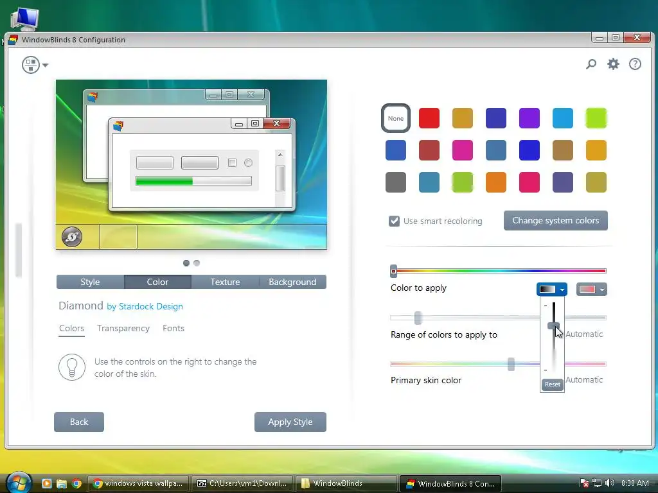Click the WindowBlinds title bar logo icon
The height and width of the screenshot is (493, 658).
pos(13,40)
